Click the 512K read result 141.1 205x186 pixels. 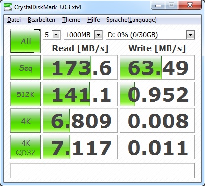pyautogui.click(x=80, y=94)
